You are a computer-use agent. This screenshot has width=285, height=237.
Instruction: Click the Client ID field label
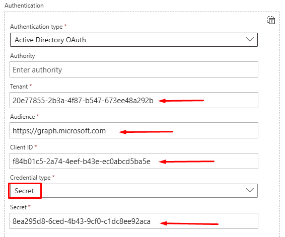pyautogui.click(x=21, y=147)
